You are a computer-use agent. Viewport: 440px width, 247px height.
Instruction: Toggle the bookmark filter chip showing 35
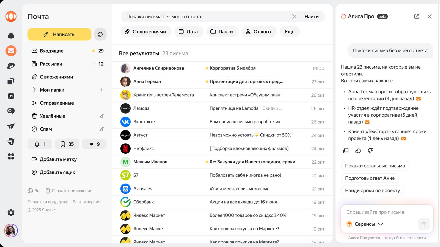67,144
